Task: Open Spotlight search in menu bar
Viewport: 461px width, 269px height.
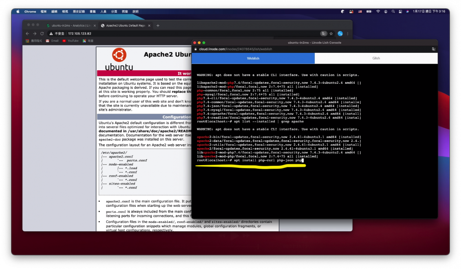Action: tap(393, 12)
